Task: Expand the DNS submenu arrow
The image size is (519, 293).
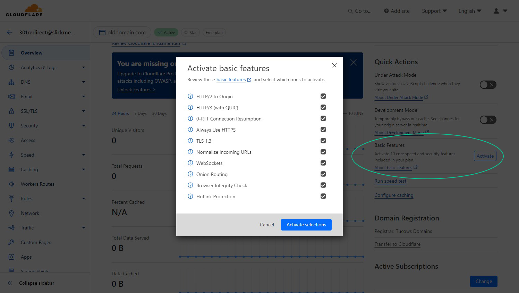Action: [x=84, y=82]
